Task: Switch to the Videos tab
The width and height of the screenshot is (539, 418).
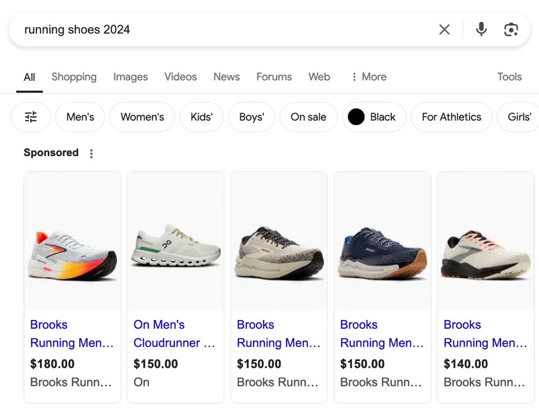Action: 181,77
